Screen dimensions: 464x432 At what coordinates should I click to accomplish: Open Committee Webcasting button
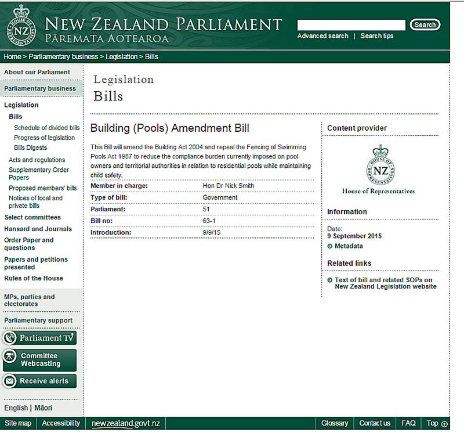39,359
